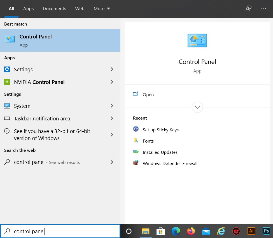The image size is (273, 238).
Task: Open the three-dot options menu
Action: point(263,9)
